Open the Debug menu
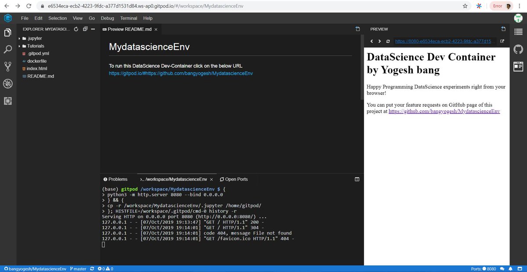 coord(107,18)
